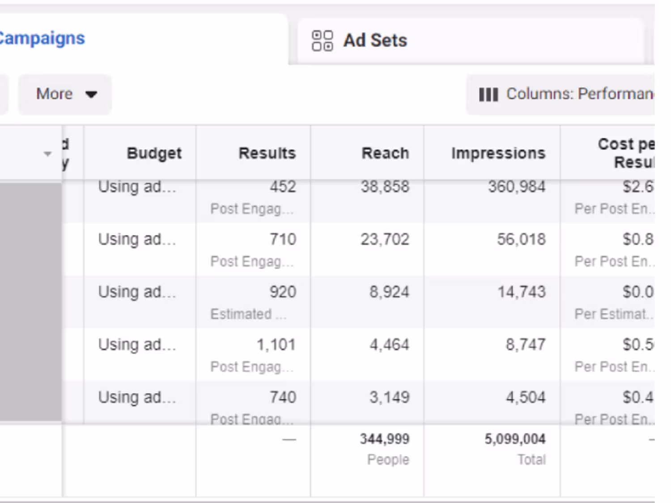Click the 23,702 reach value
671x503 pixels.
click(385, 240)
